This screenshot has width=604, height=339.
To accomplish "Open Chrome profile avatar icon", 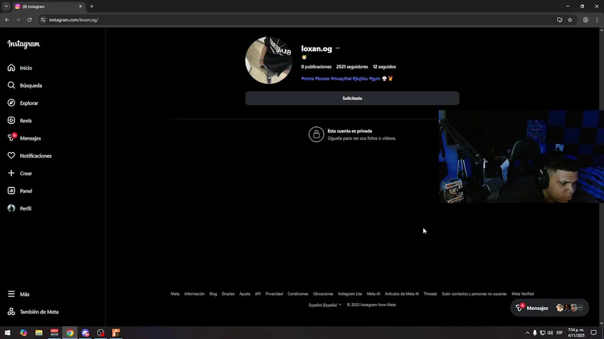I will pos(586,20).
